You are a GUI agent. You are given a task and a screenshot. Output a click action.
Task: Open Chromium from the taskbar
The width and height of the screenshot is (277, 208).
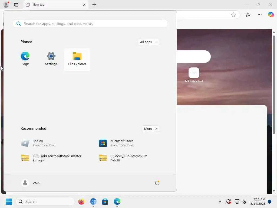click(x=93, y=201)
